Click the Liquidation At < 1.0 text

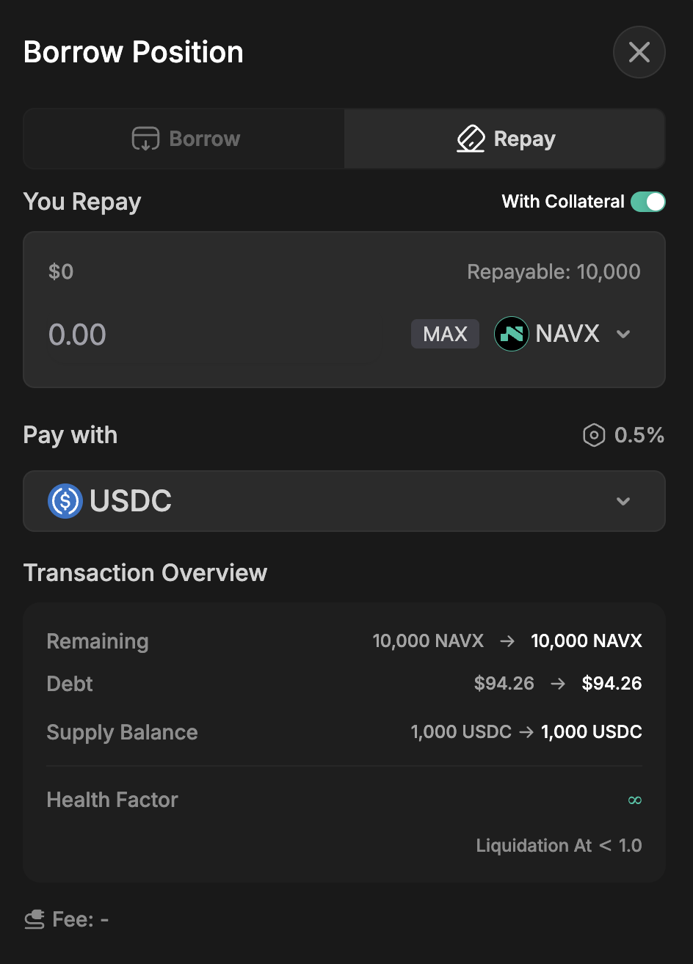tap(559, 845)
